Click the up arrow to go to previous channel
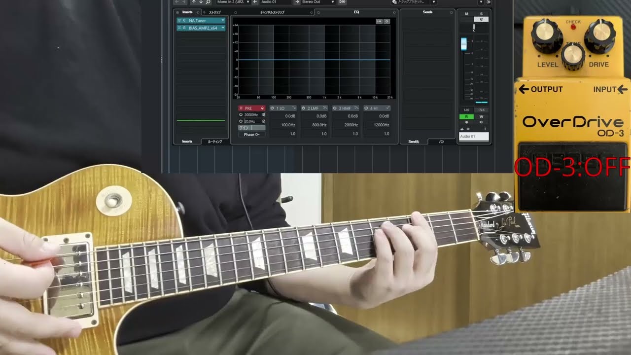Viewport: 631px width, 355px height. 194,3
